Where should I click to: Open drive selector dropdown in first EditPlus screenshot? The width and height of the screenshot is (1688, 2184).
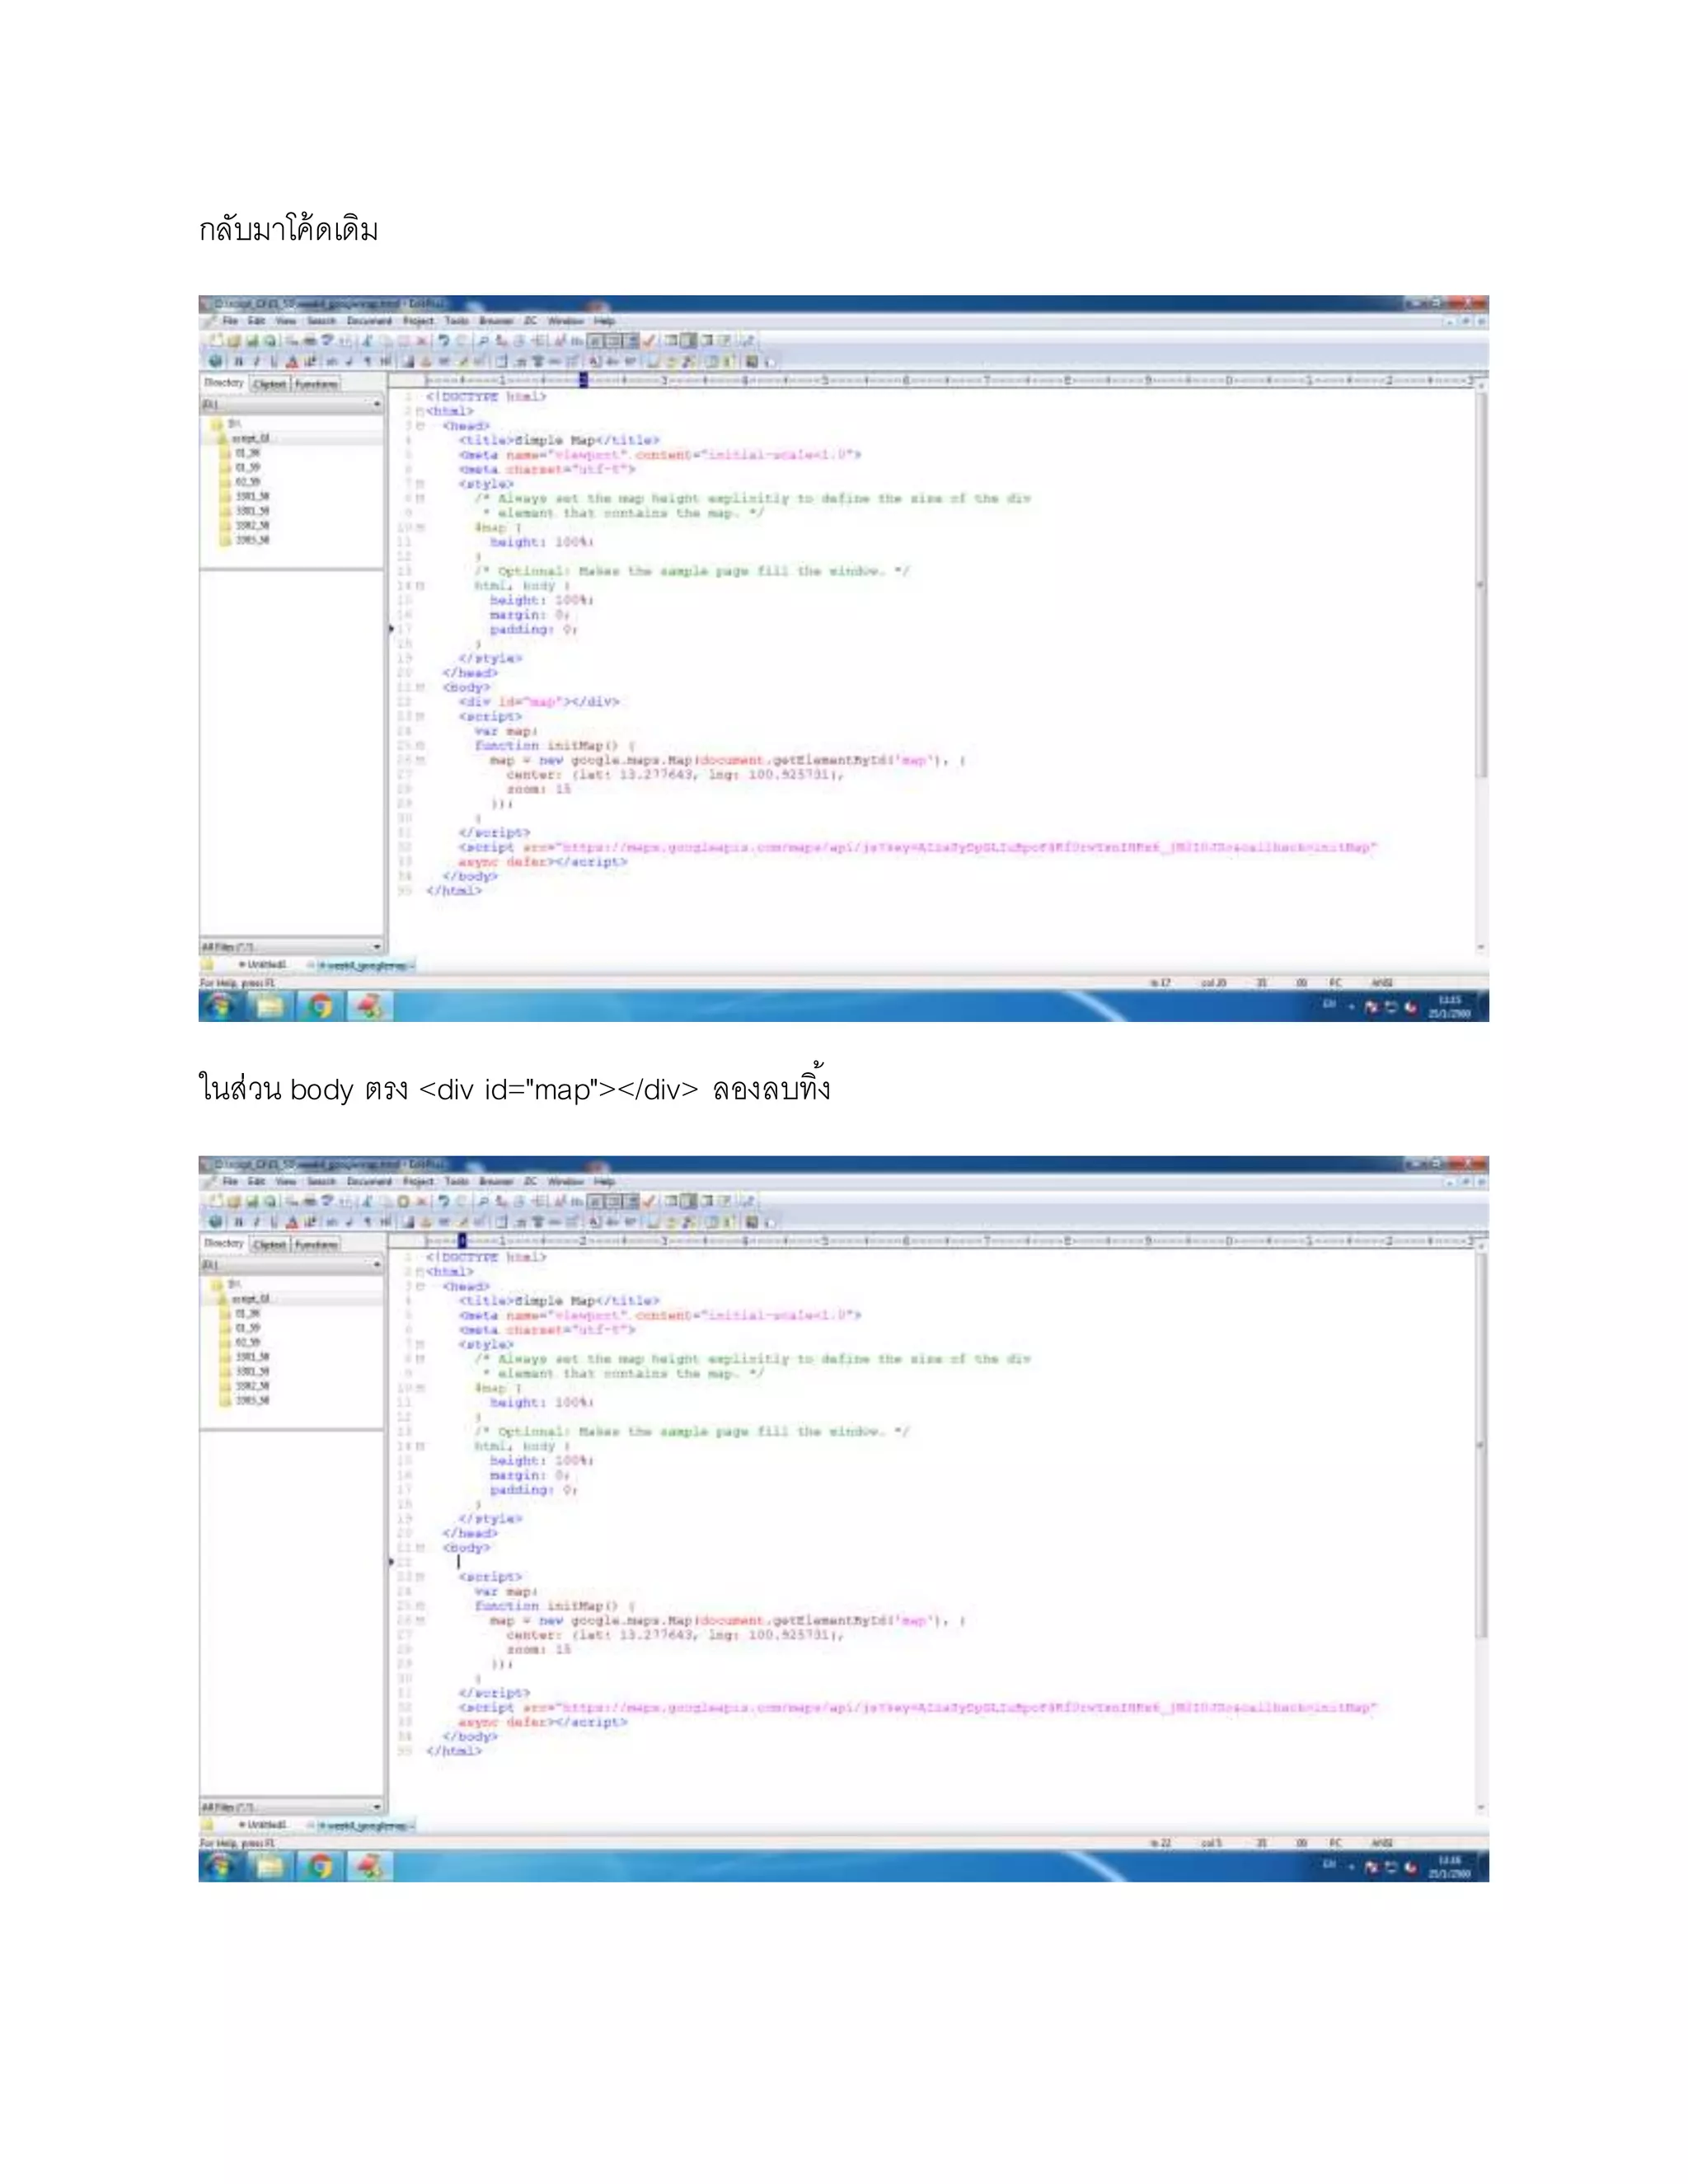click(377, 404)
